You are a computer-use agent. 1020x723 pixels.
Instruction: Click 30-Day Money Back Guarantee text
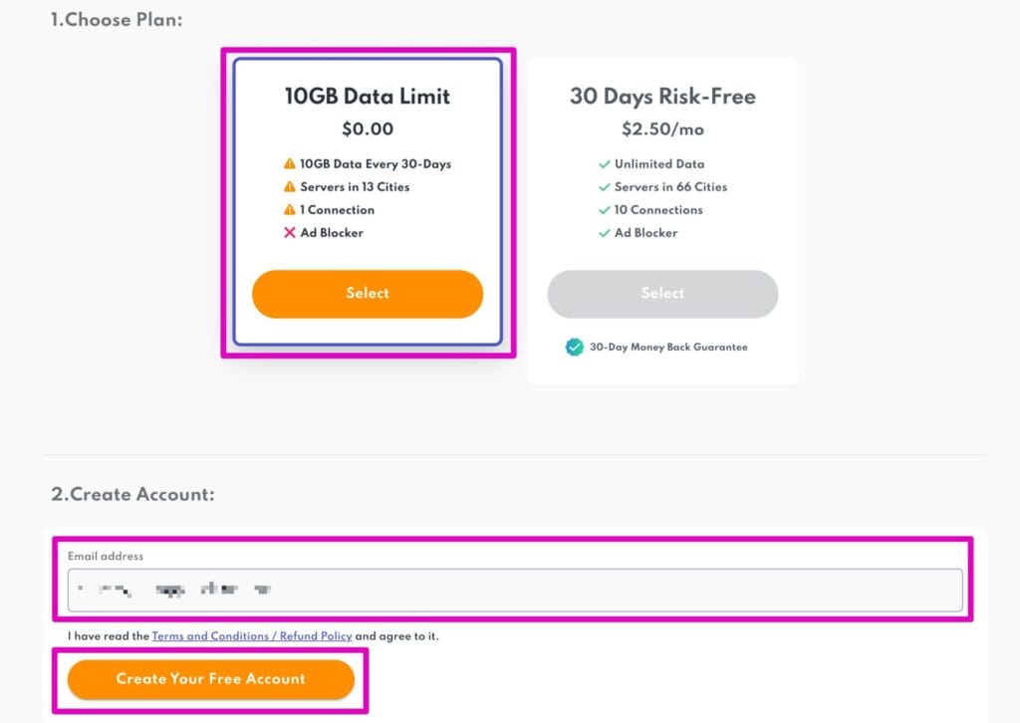click(667, 347)
